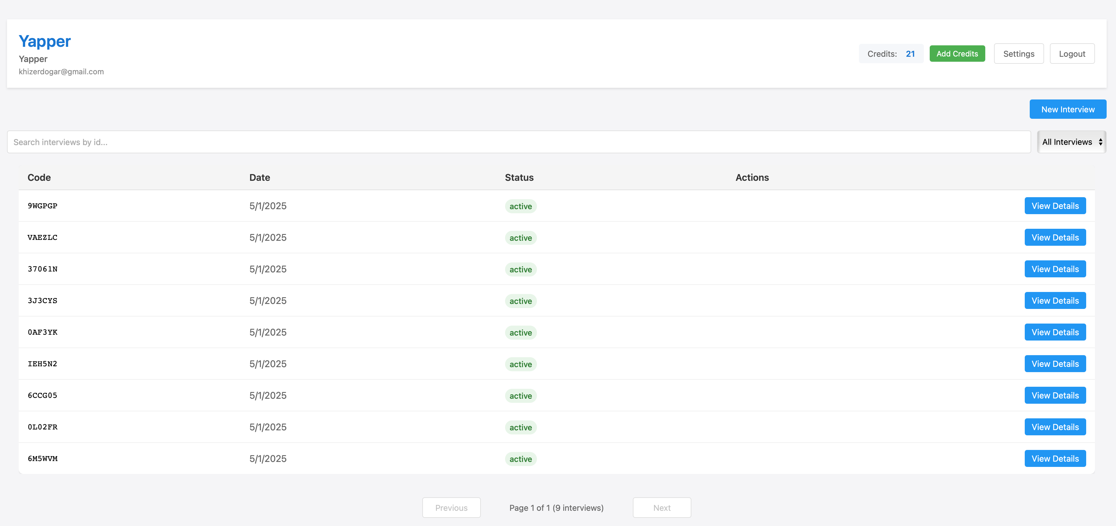Open View Details for code 37061N
The image size is (1116, 526).
pyautogui.click(x=1055, y=269)
